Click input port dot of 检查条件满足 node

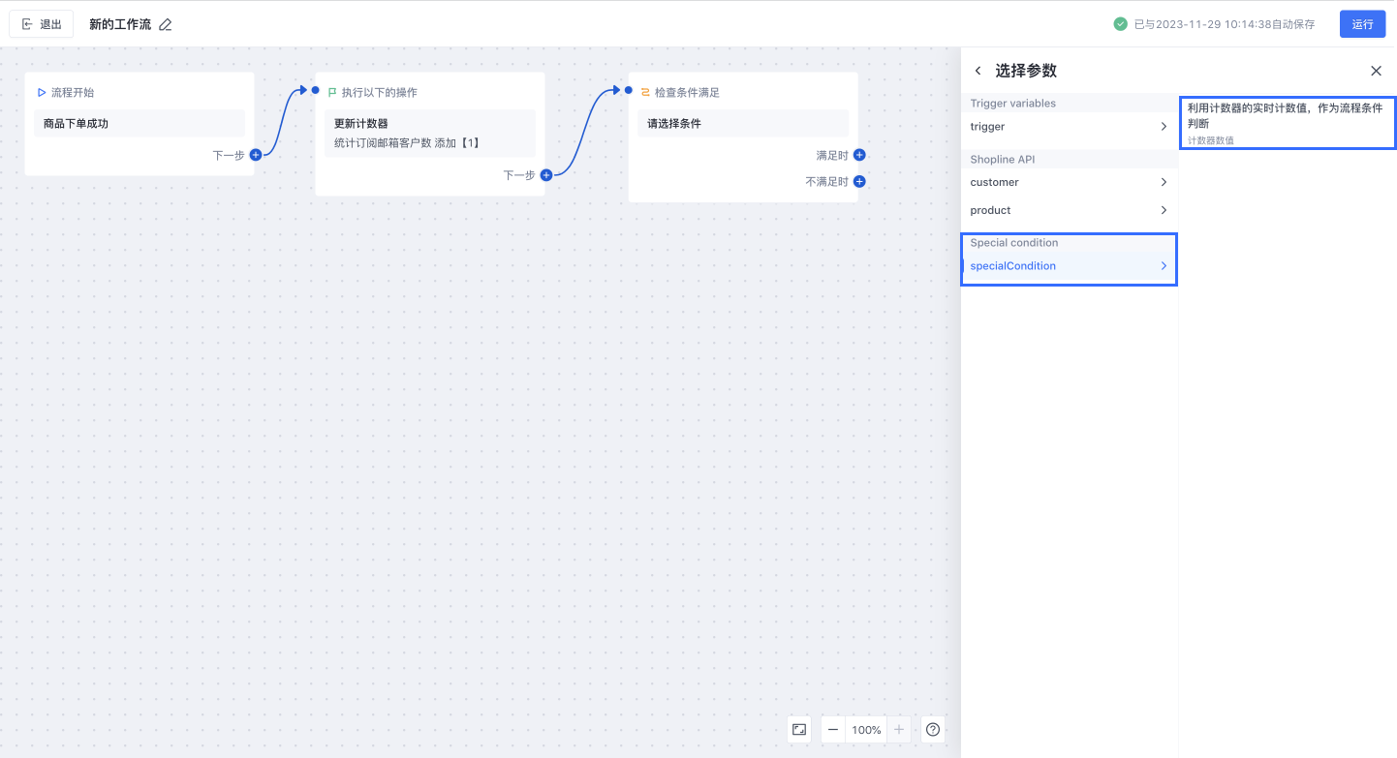[629, 90]
